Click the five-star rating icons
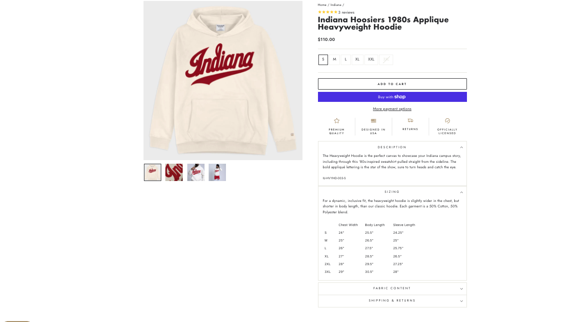This screenshot has width=574, height=322. pos(328,12)
